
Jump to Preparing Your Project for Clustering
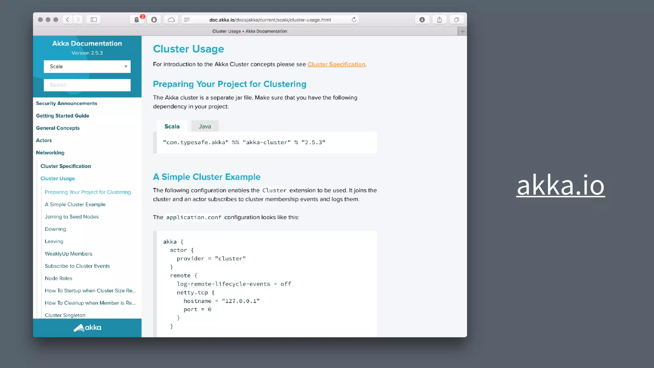[x=88, y=192]
